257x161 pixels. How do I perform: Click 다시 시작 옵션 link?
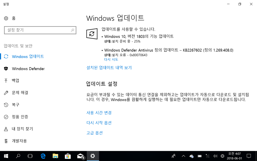99,123
